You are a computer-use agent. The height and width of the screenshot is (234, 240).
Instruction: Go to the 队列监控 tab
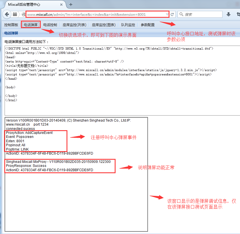pos(128,25)
